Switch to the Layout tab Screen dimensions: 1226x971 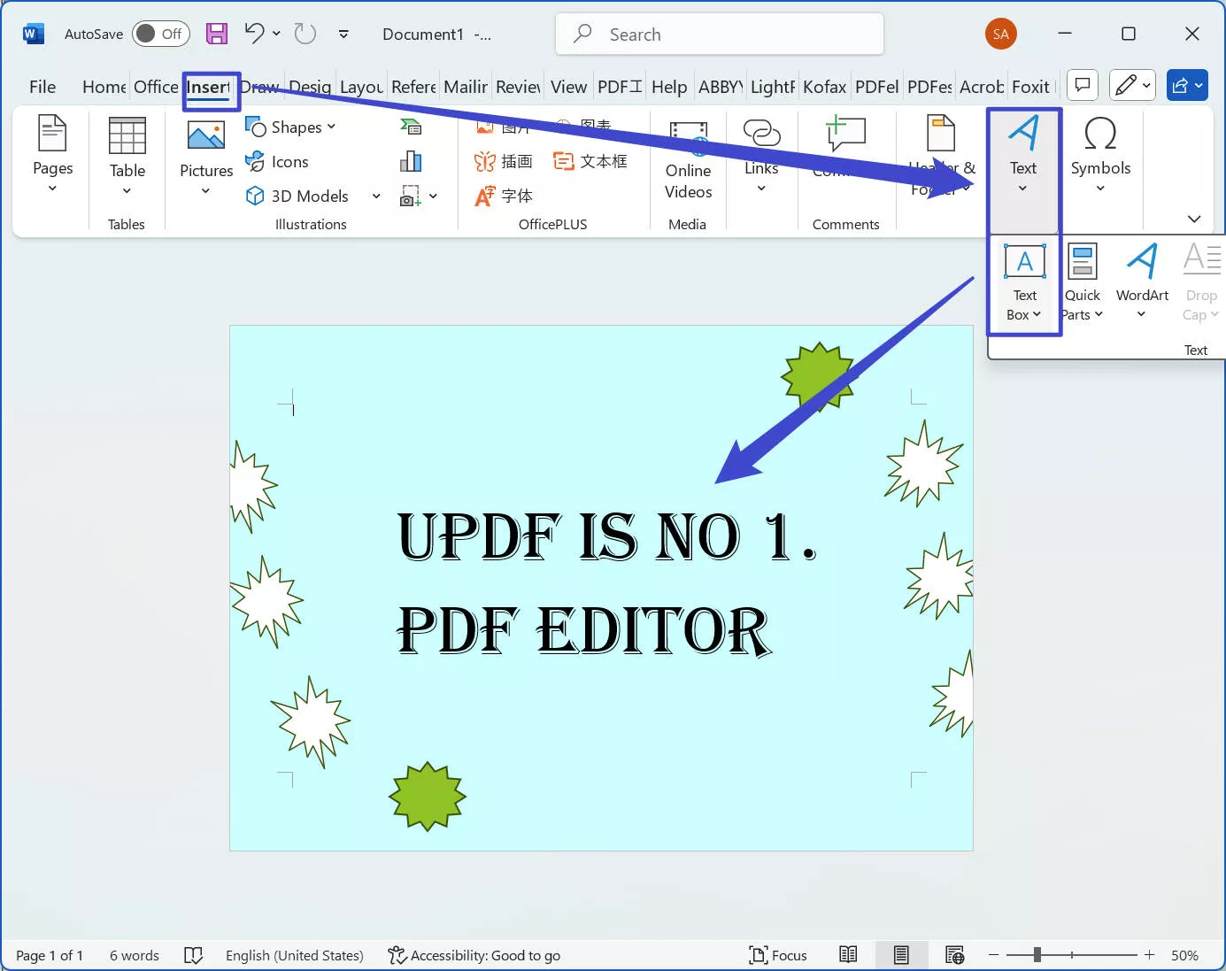361,87
